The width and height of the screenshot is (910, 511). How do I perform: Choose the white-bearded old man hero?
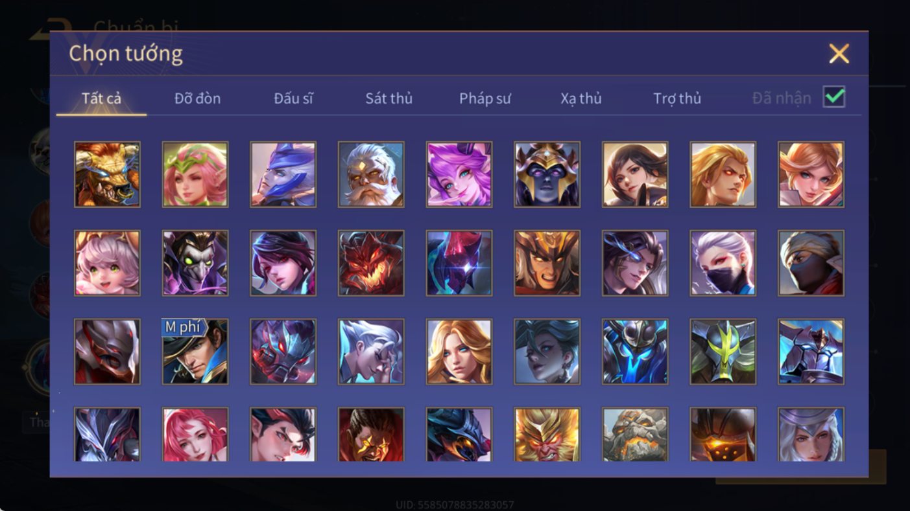[x=371, y=175]
